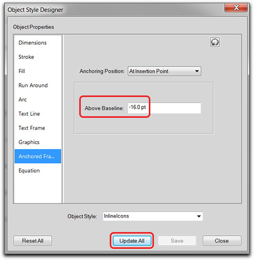Select the InlineIcons Object Style field
Viewport: 254px width, 260px height.
click(x=153, y=216)
